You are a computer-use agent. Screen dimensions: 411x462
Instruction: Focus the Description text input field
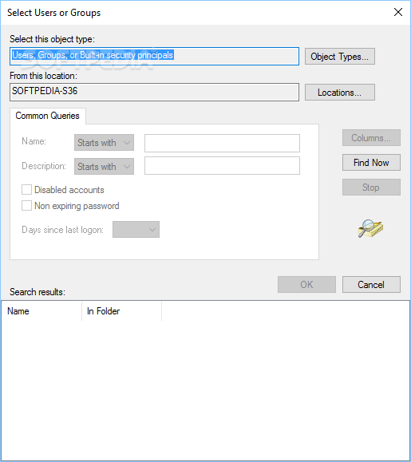pos(222,166)
